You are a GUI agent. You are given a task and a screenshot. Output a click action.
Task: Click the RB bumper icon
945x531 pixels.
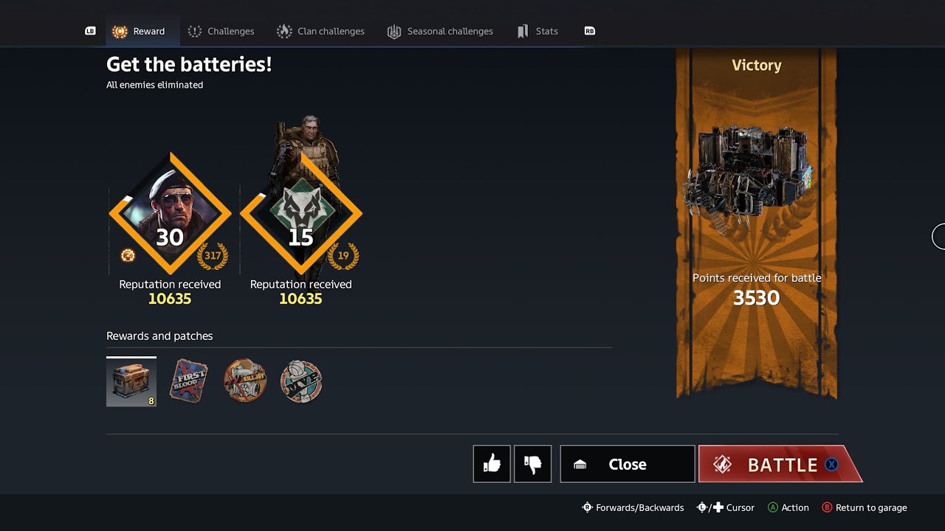point(590,31)
